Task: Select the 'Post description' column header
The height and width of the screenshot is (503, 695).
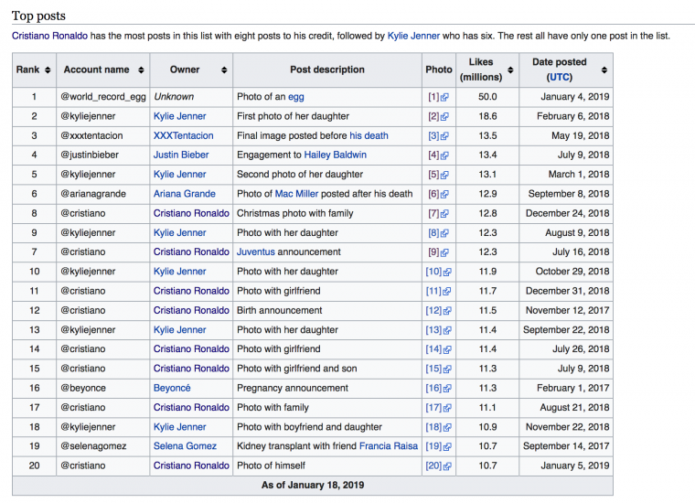Action: point(327,70)
